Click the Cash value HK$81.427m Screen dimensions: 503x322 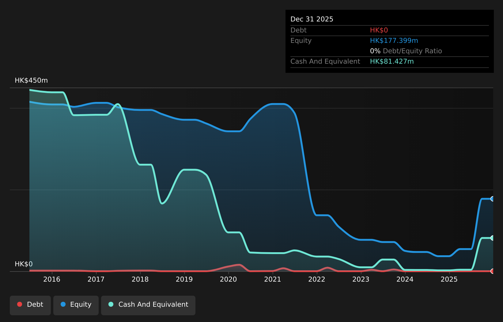click(392, 62)
